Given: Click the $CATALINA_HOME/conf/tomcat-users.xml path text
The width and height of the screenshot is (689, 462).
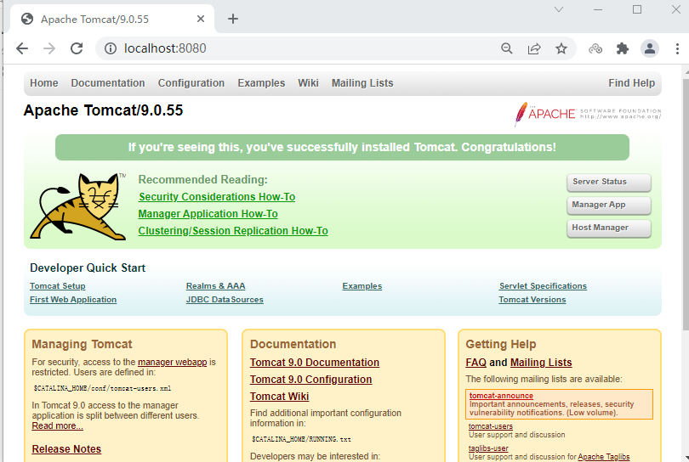Looking at the screenshot, I should coord(102,388).
